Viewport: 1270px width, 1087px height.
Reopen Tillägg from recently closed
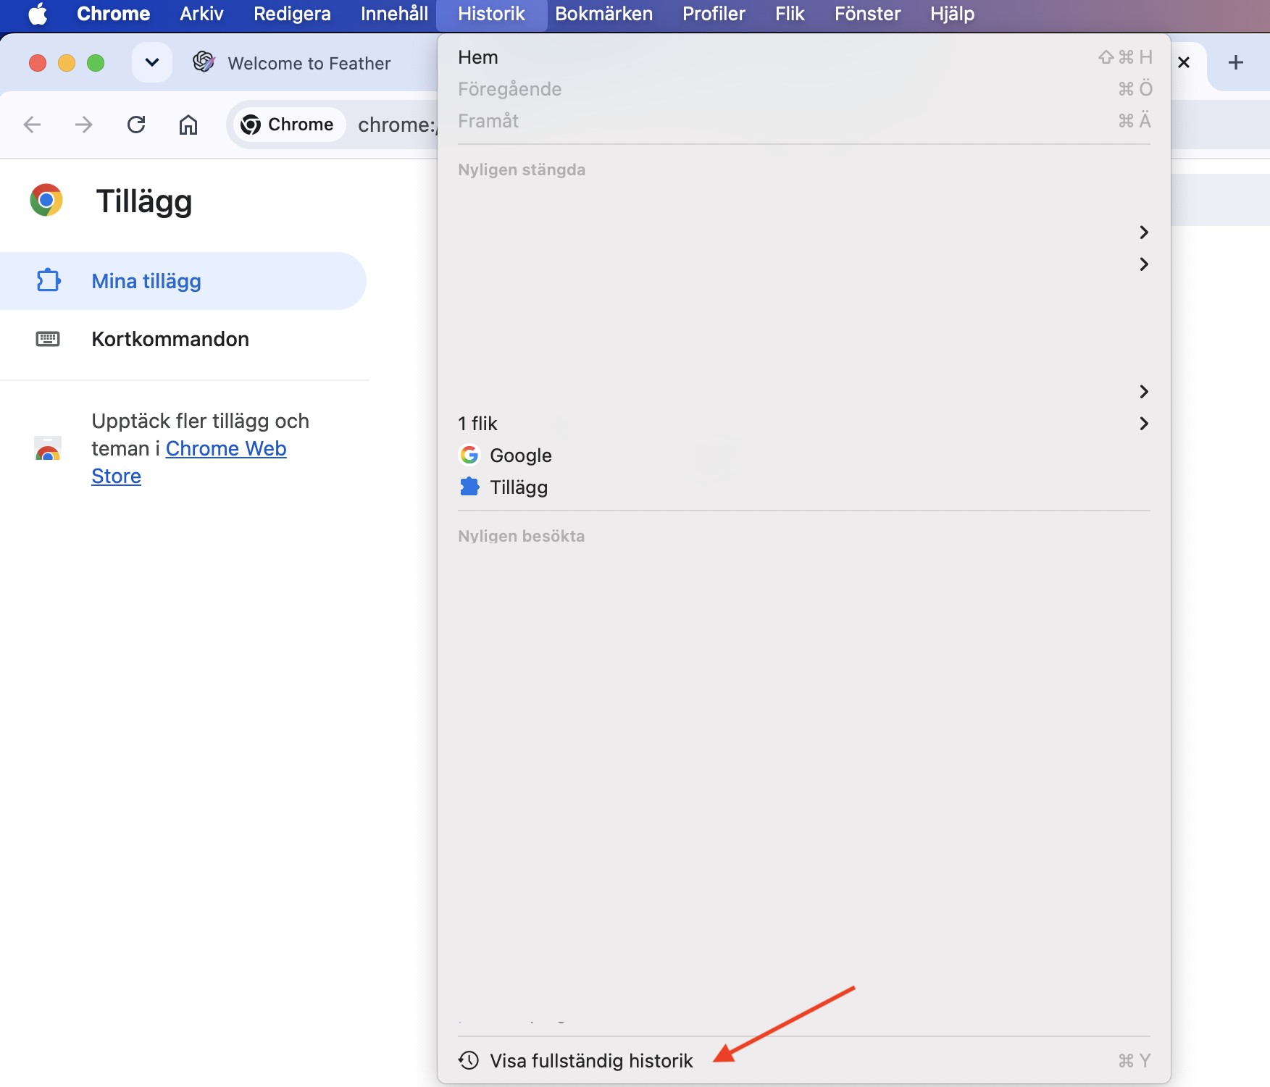click(x=804, y=487)
